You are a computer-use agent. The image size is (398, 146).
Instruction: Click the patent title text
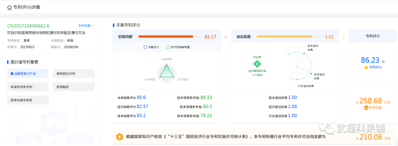(x=46, y=33)
